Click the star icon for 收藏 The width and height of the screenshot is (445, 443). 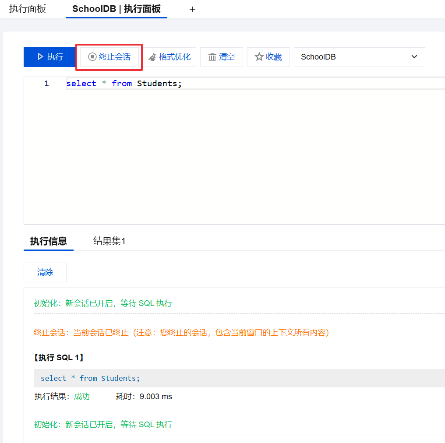259,57
